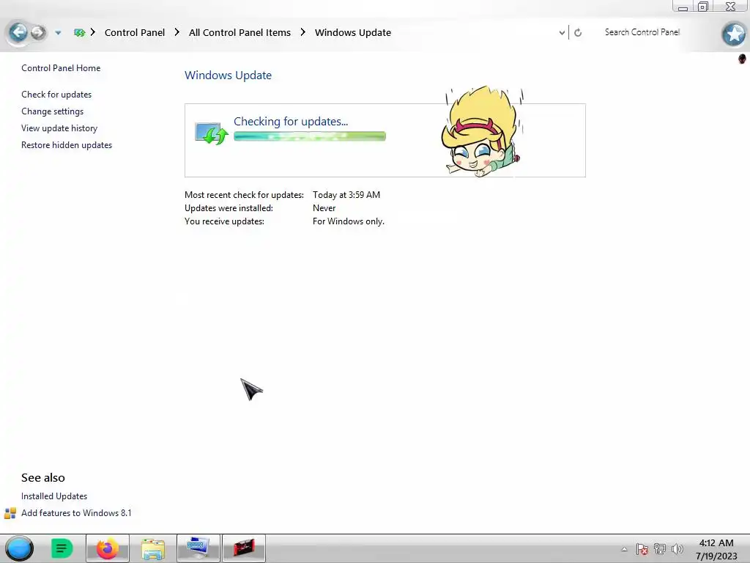Click 'For Windows only.' text
This screenshot has width=750, height=563.
pyautogui.click(x=348, y=221)
